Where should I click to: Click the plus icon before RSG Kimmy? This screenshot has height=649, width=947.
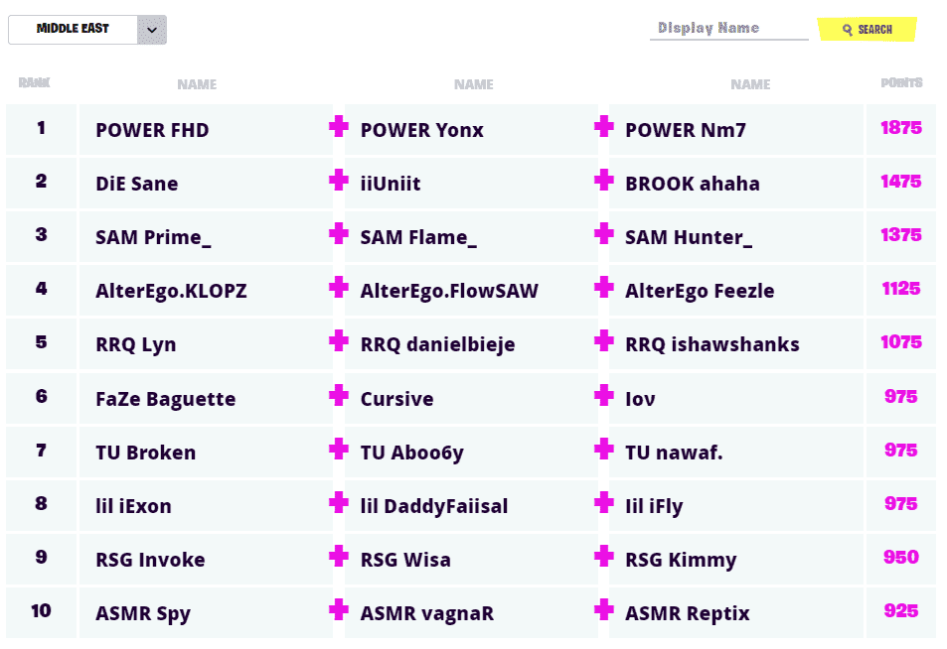pyautogui.click(x=603, y=556)
